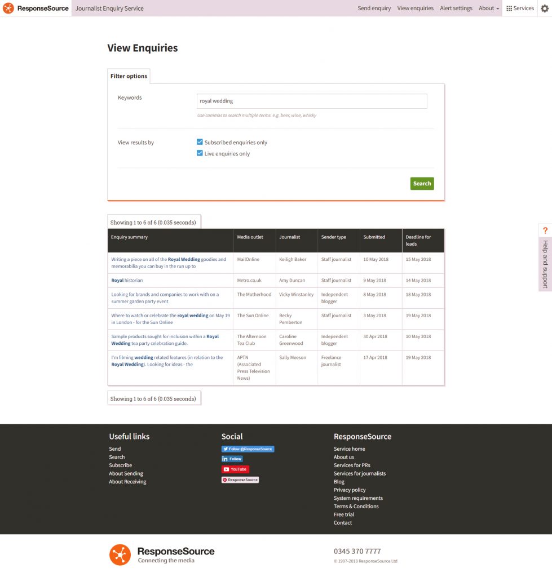
Task: Open the Pinterest ResponseSource badge
Action: [x=240, y=480]
